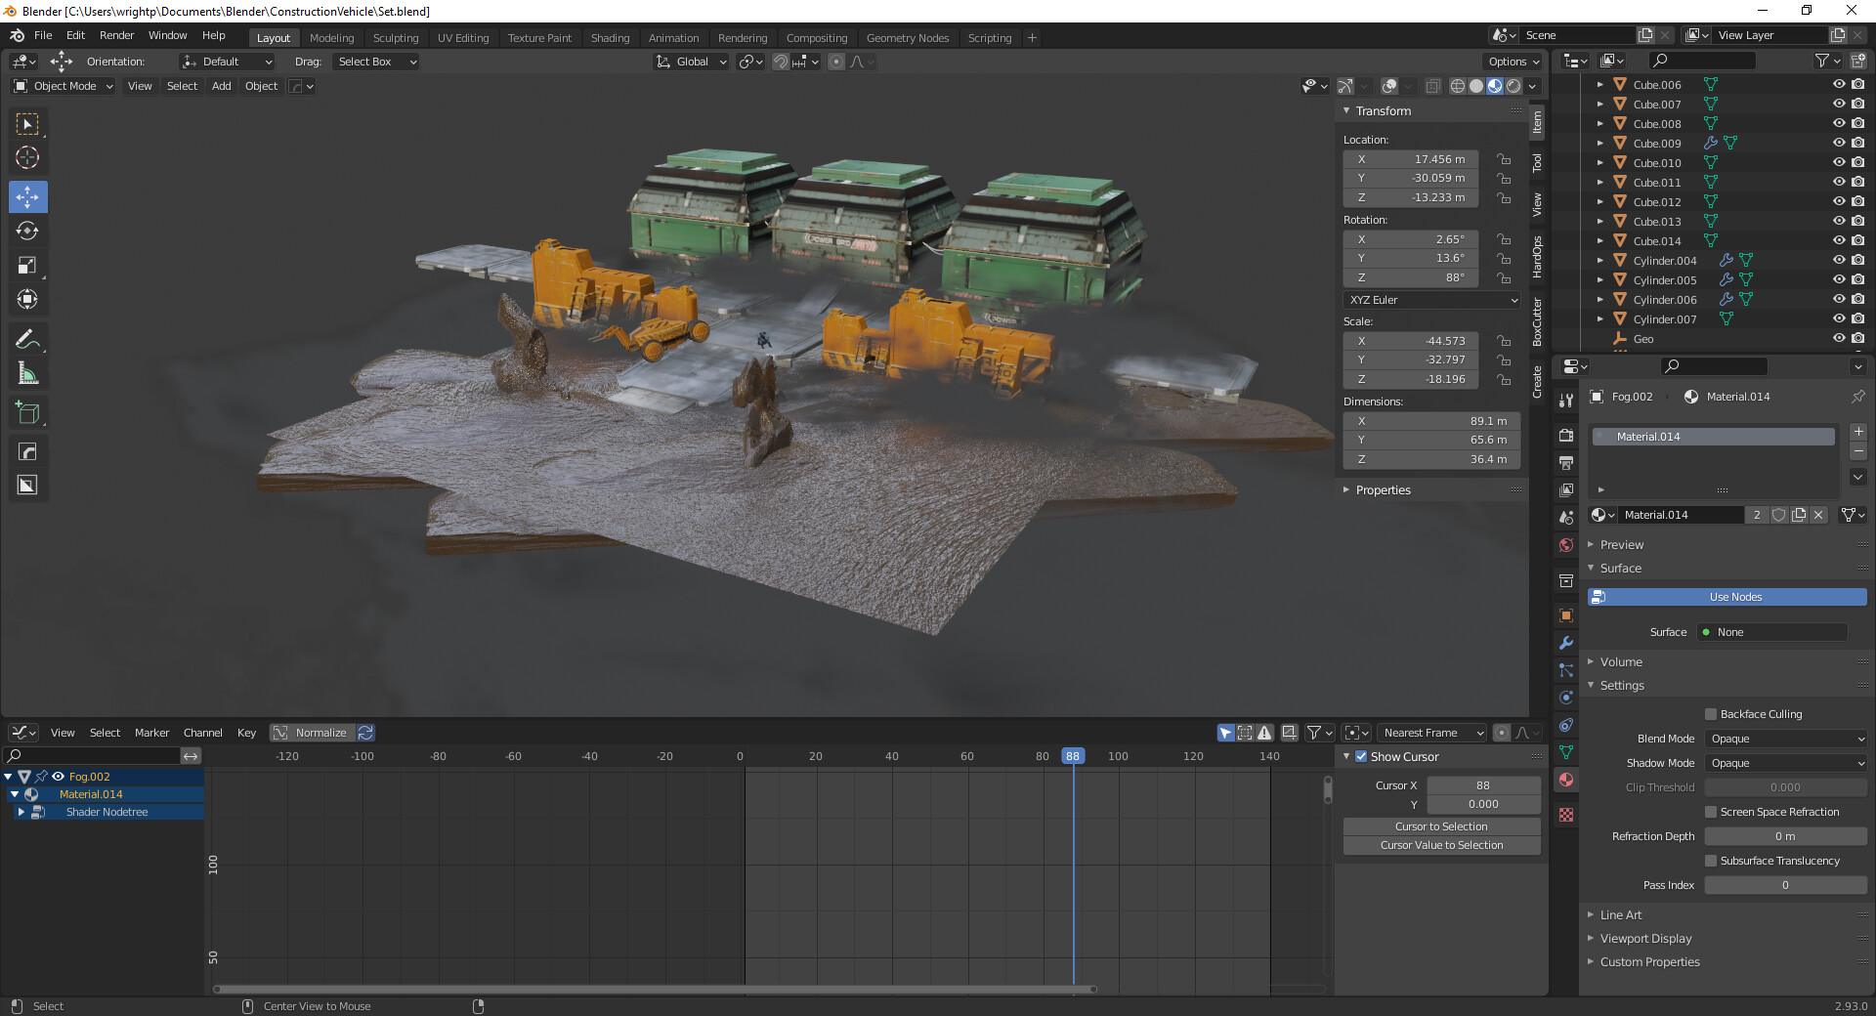Expand the Volume panel

point(1621,661)
